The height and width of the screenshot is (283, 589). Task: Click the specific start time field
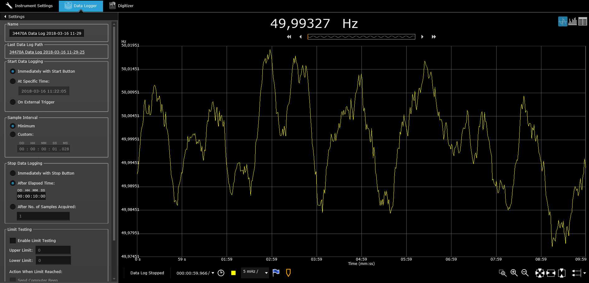pyautogui.click(x=44, y=91)
